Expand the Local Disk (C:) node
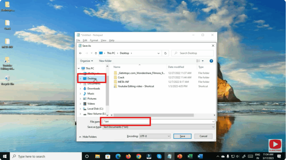Viewport: 286px width, 160px height. pyautogui.click(x=80, y=109)
